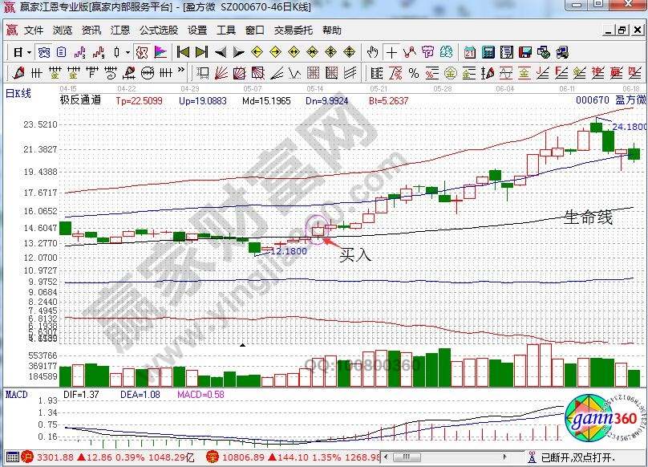648x467 pixels.
Task: Open the 公式选股 menu
Action: 159,30
